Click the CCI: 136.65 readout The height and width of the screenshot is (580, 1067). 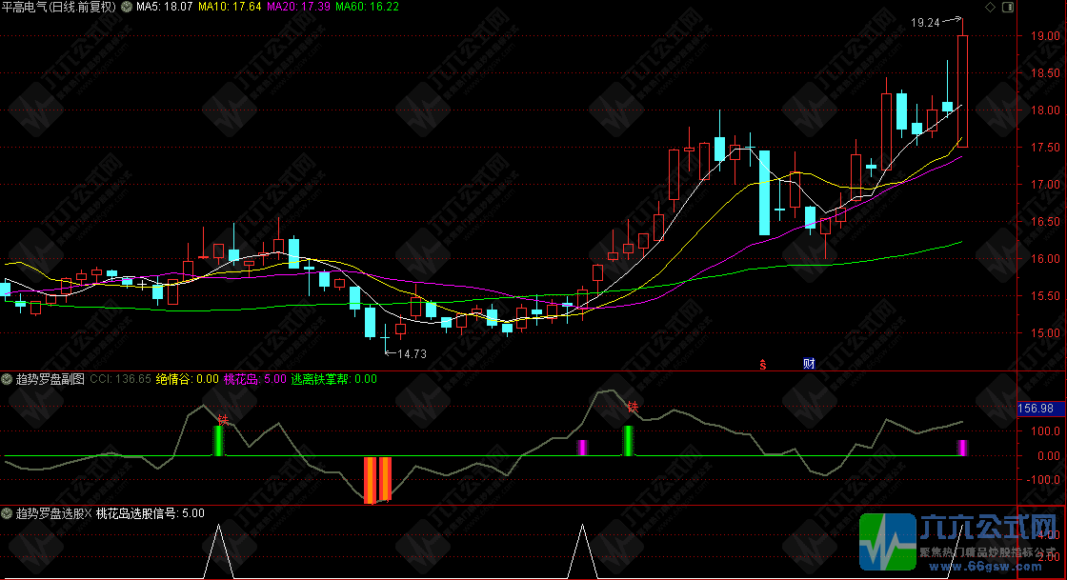[120, 379]
